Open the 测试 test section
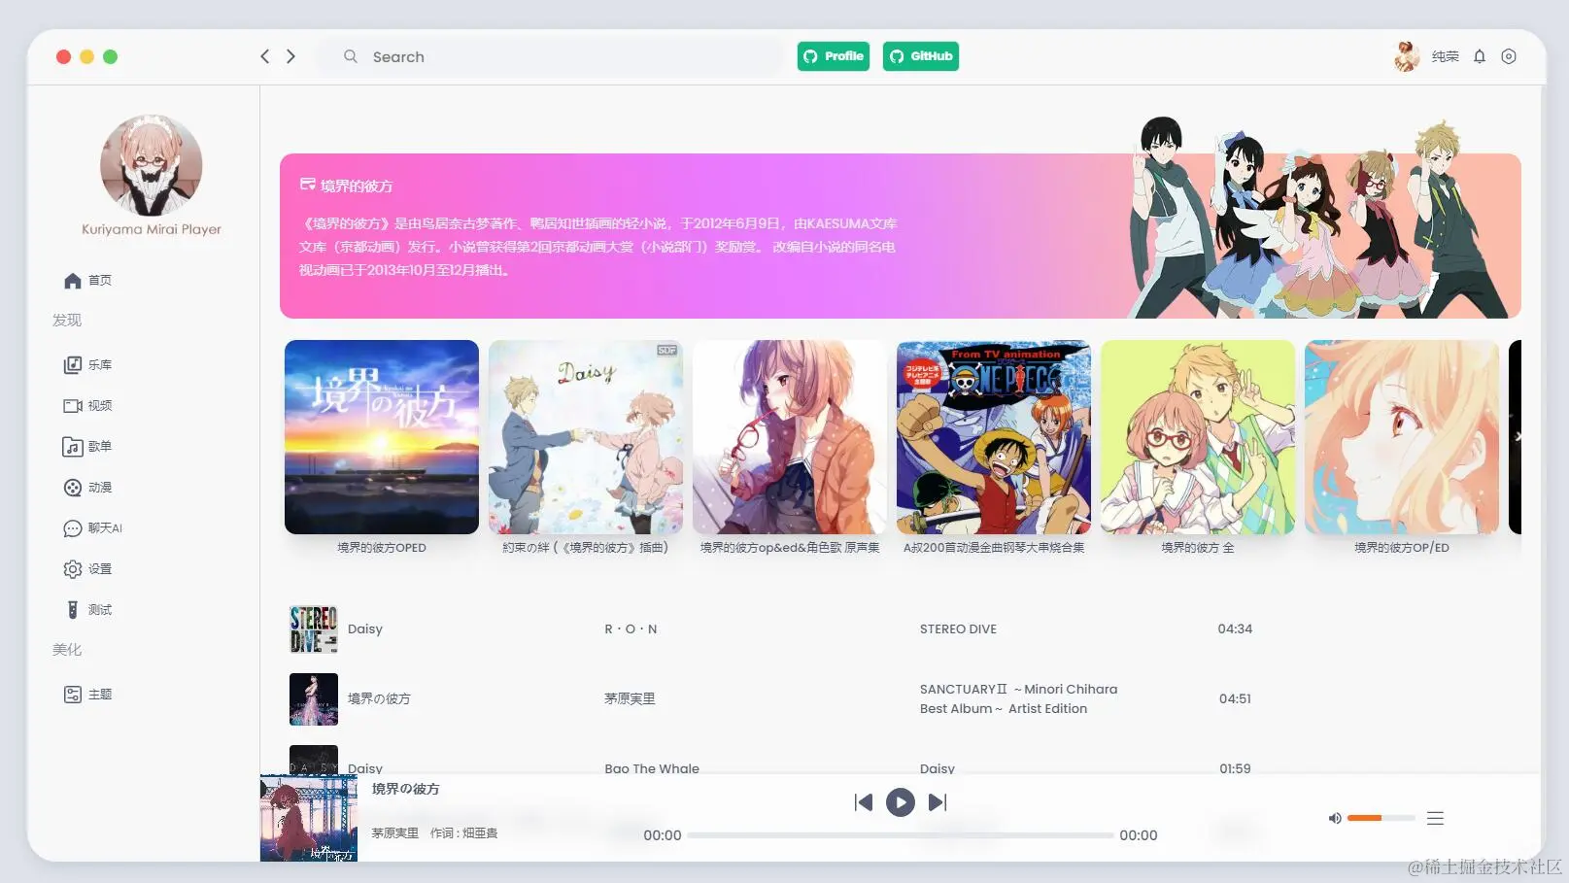Screen dimensions: 1569x883 point(98,609)
